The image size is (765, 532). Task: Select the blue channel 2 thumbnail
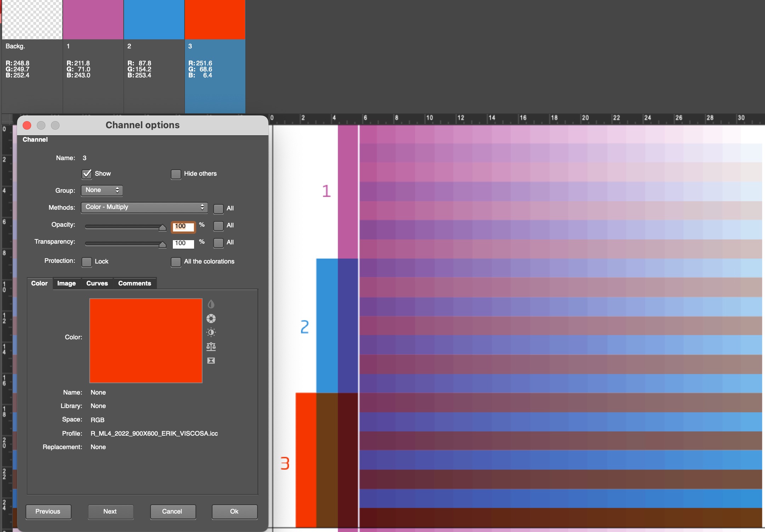tap(154, 20)
